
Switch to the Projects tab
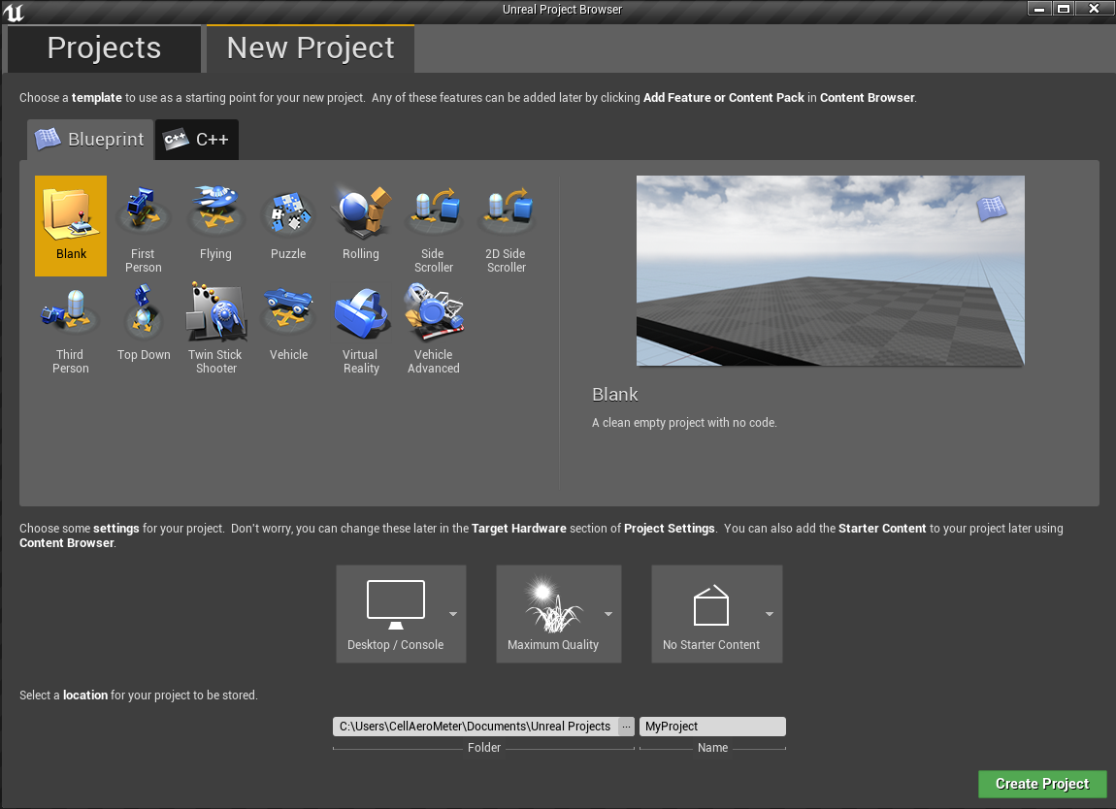click(x=104, y=49)
